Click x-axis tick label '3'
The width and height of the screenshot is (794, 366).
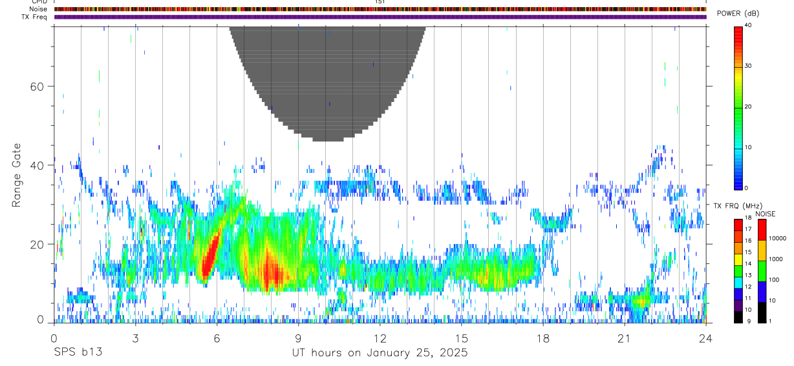coord(135,338)
